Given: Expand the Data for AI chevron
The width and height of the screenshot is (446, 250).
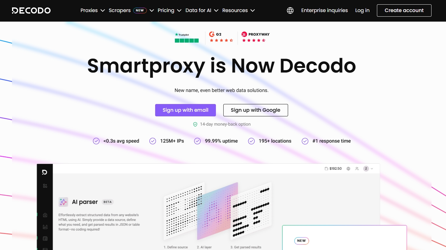Looking at the screenshot, I should (216, 10).
